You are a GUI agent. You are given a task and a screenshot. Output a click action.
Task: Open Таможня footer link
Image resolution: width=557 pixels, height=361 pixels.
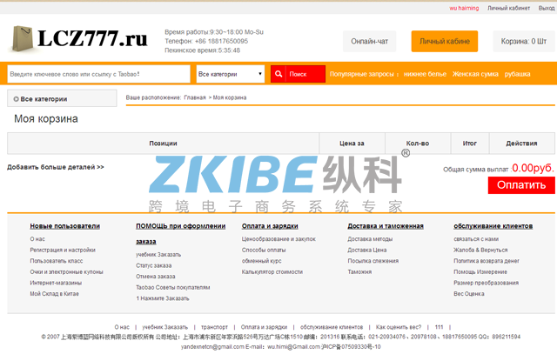[x=359, y=272]
